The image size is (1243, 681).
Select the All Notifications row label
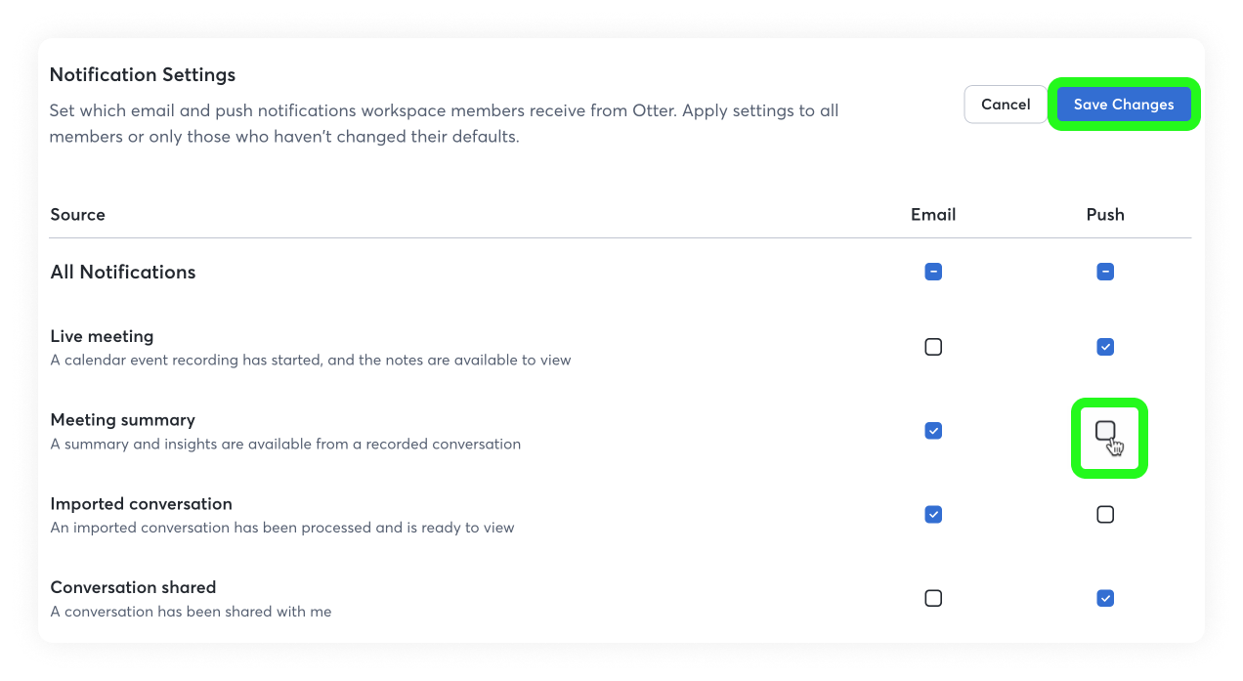coord(123,273)
